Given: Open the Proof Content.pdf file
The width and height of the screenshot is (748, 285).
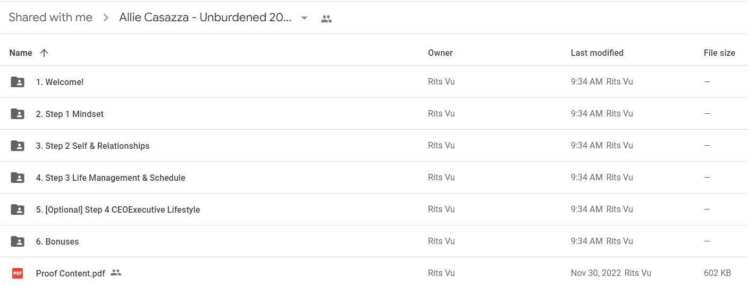Looking at the screenshot, I should tap(71, 273).
